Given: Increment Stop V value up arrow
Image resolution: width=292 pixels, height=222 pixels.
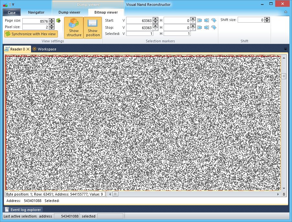Looking at the screenshot, I should [x=155, y=26].
